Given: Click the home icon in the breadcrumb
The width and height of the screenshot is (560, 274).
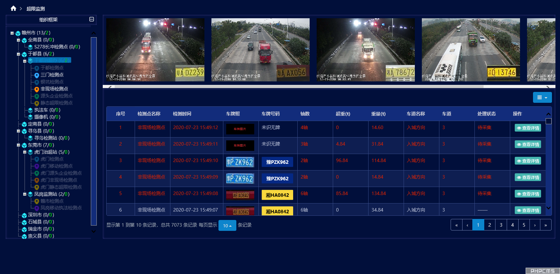Looking at the screenshot, I should 13,8.
